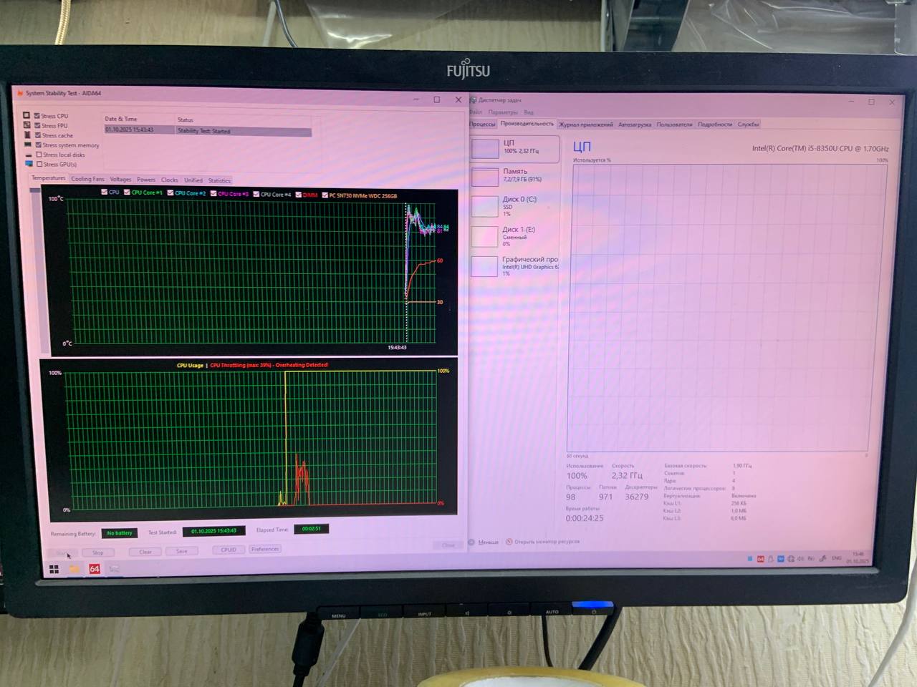Switch to the Cooling Fans tab
The height and width of the screenshot is (687, 917).
coord(87,179)
